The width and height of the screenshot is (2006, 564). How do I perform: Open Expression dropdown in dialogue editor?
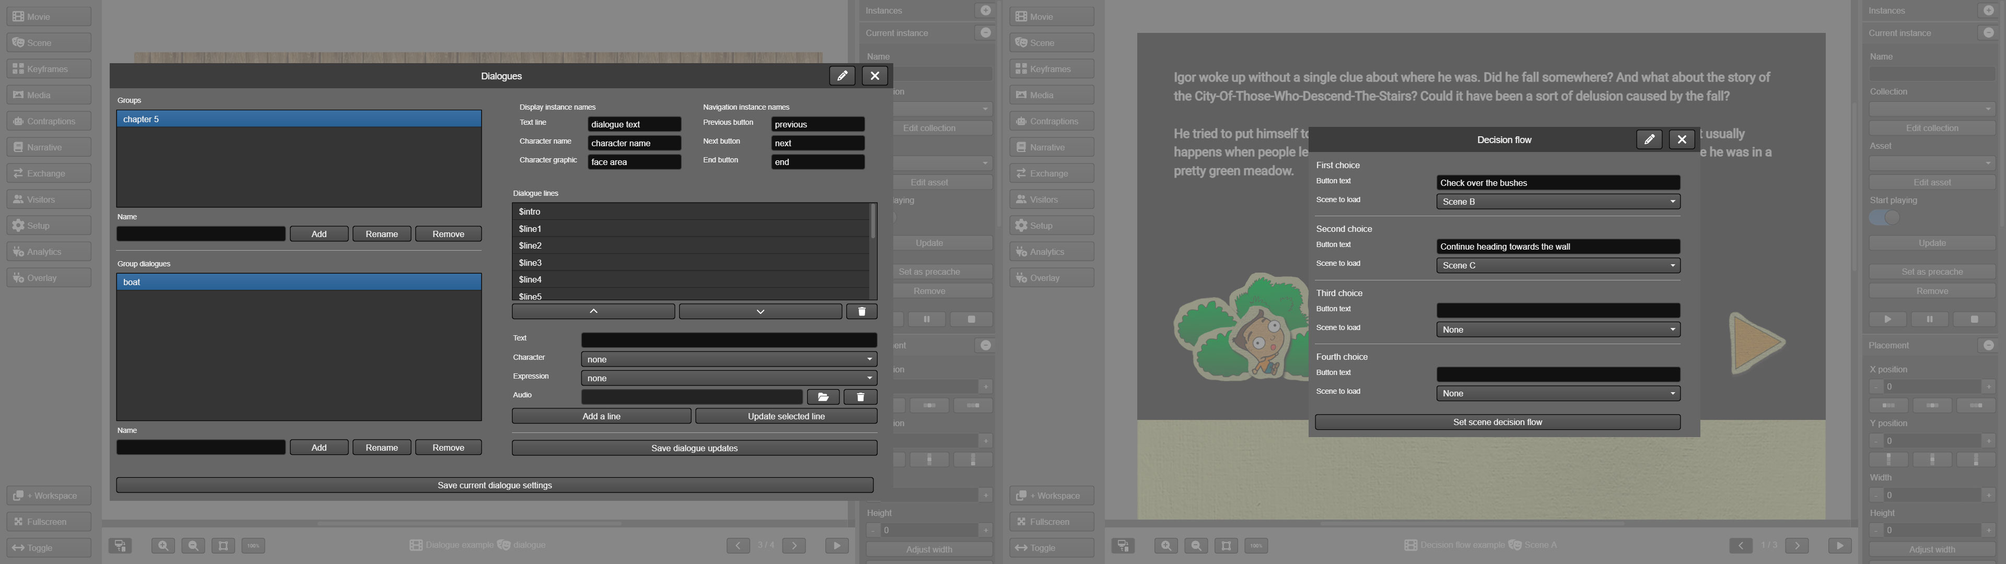click(x=729, y=378)
